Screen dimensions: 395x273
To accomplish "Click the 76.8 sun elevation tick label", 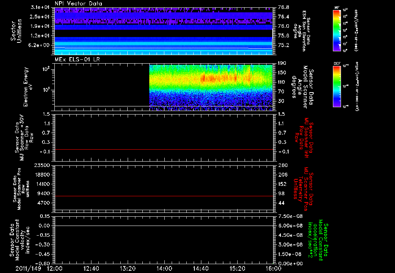I will pyautogui.click(x=284, y=7).
